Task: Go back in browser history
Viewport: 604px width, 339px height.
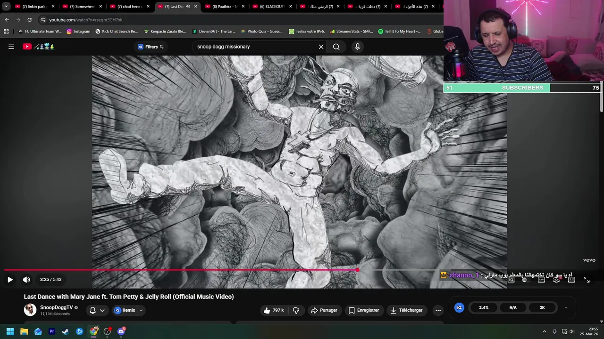Action: [7, 20]
